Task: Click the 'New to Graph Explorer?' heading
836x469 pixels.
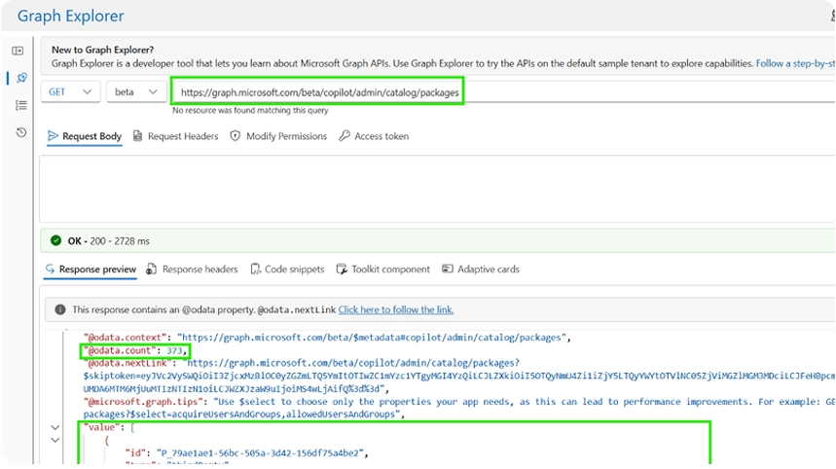Action: 102,50
